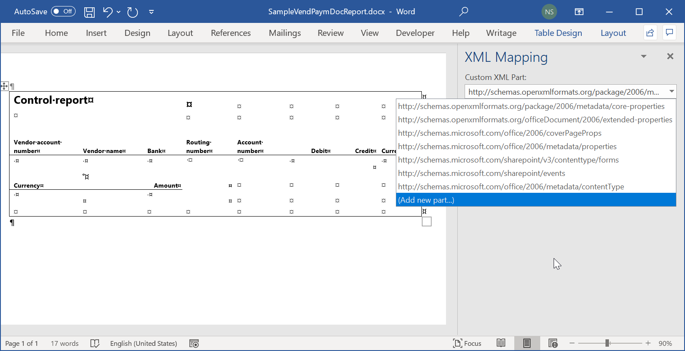
Task: Open the Layout tab next to Design
Action: [x=180, y=33]
